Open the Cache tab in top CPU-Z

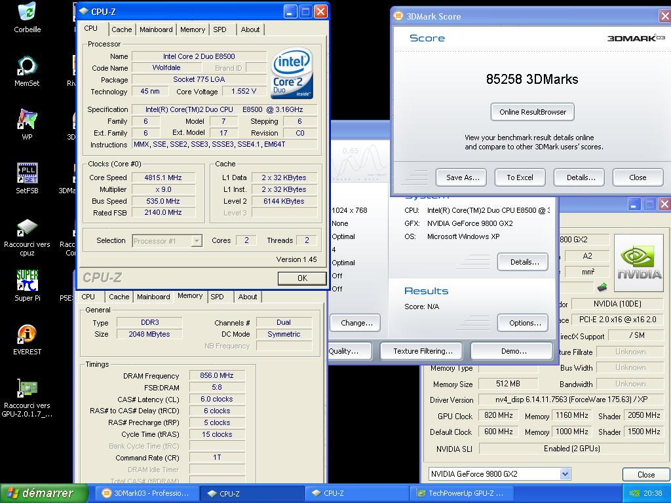click(x=121, y=29)
